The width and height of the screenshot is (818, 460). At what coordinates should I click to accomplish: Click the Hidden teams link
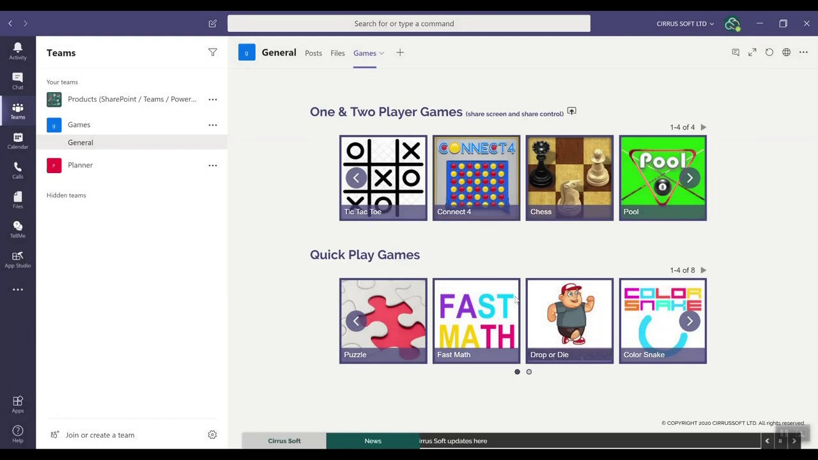click(66, 195)
